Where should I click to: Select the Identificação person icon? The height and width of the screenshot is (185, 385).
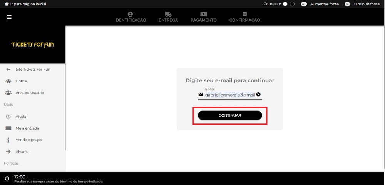click(130, 14)
